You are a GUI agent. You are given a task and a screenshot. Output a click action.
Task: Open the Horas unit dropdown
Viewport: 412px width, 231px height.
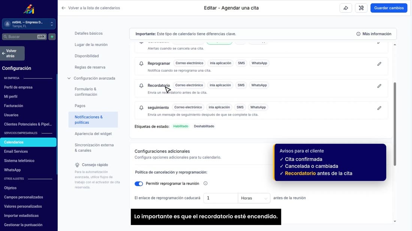pyautogui.click(x=254, y=198)
